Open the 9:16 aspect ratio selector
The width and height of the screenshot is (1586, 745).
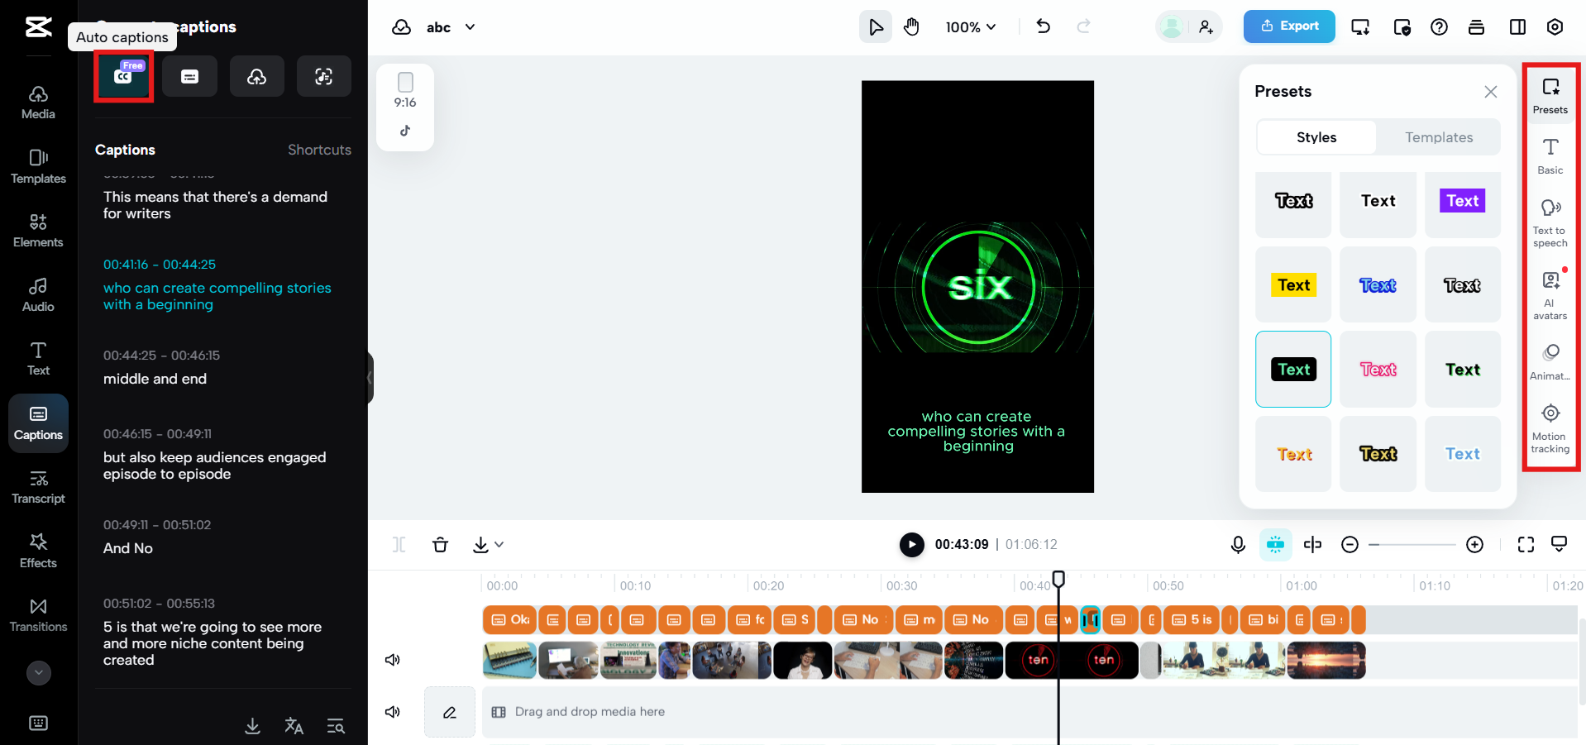coord(405,91)
